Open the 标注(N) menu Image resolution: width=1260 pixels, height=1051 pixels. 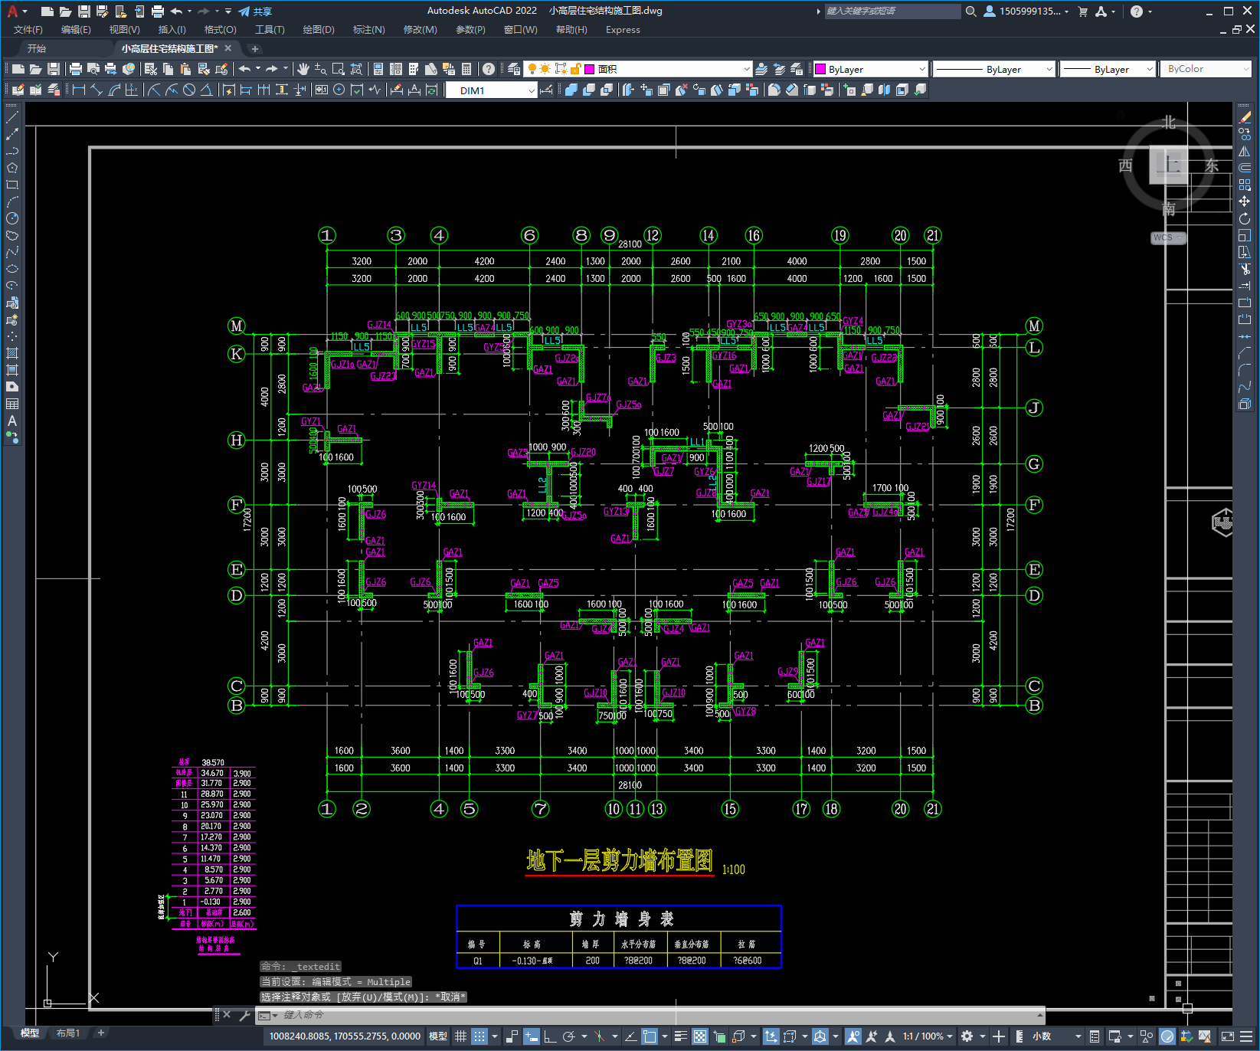(368, 30)
